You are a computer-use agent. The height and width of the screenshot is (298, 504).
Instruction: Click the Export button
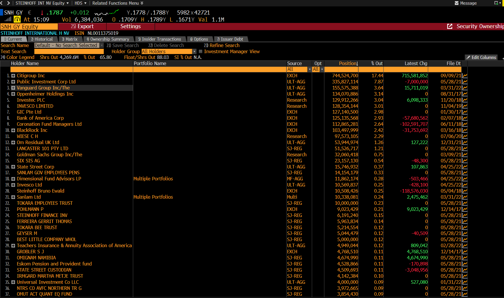[82, 26]
